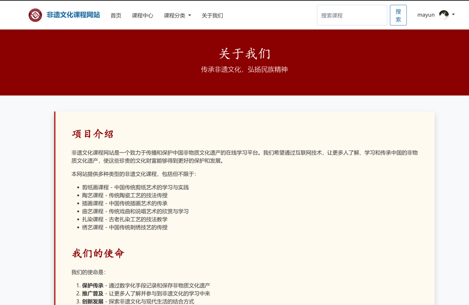The height and width of the screenshot is (305, 469).
Task: Click the 我们的使命 section heading
Action: (98, 253)
